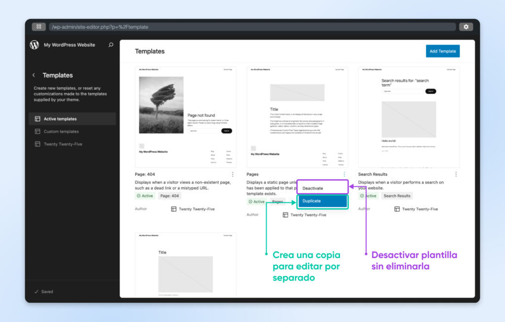Viewport: 505px width, 322px height.
Task: Open the options menu on Page: 404 card
Action: (232, 174)
